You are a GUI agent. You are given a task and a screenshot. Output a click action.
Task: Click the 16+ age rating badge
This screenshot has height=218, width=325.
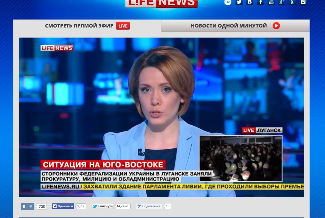coord(228,2)
